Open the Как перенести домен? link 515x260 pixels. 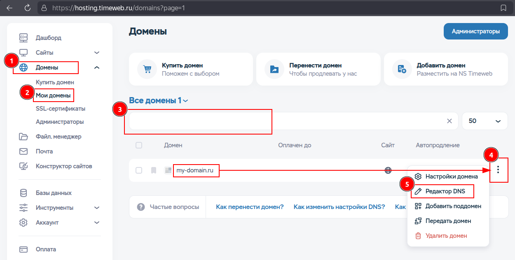250,207
